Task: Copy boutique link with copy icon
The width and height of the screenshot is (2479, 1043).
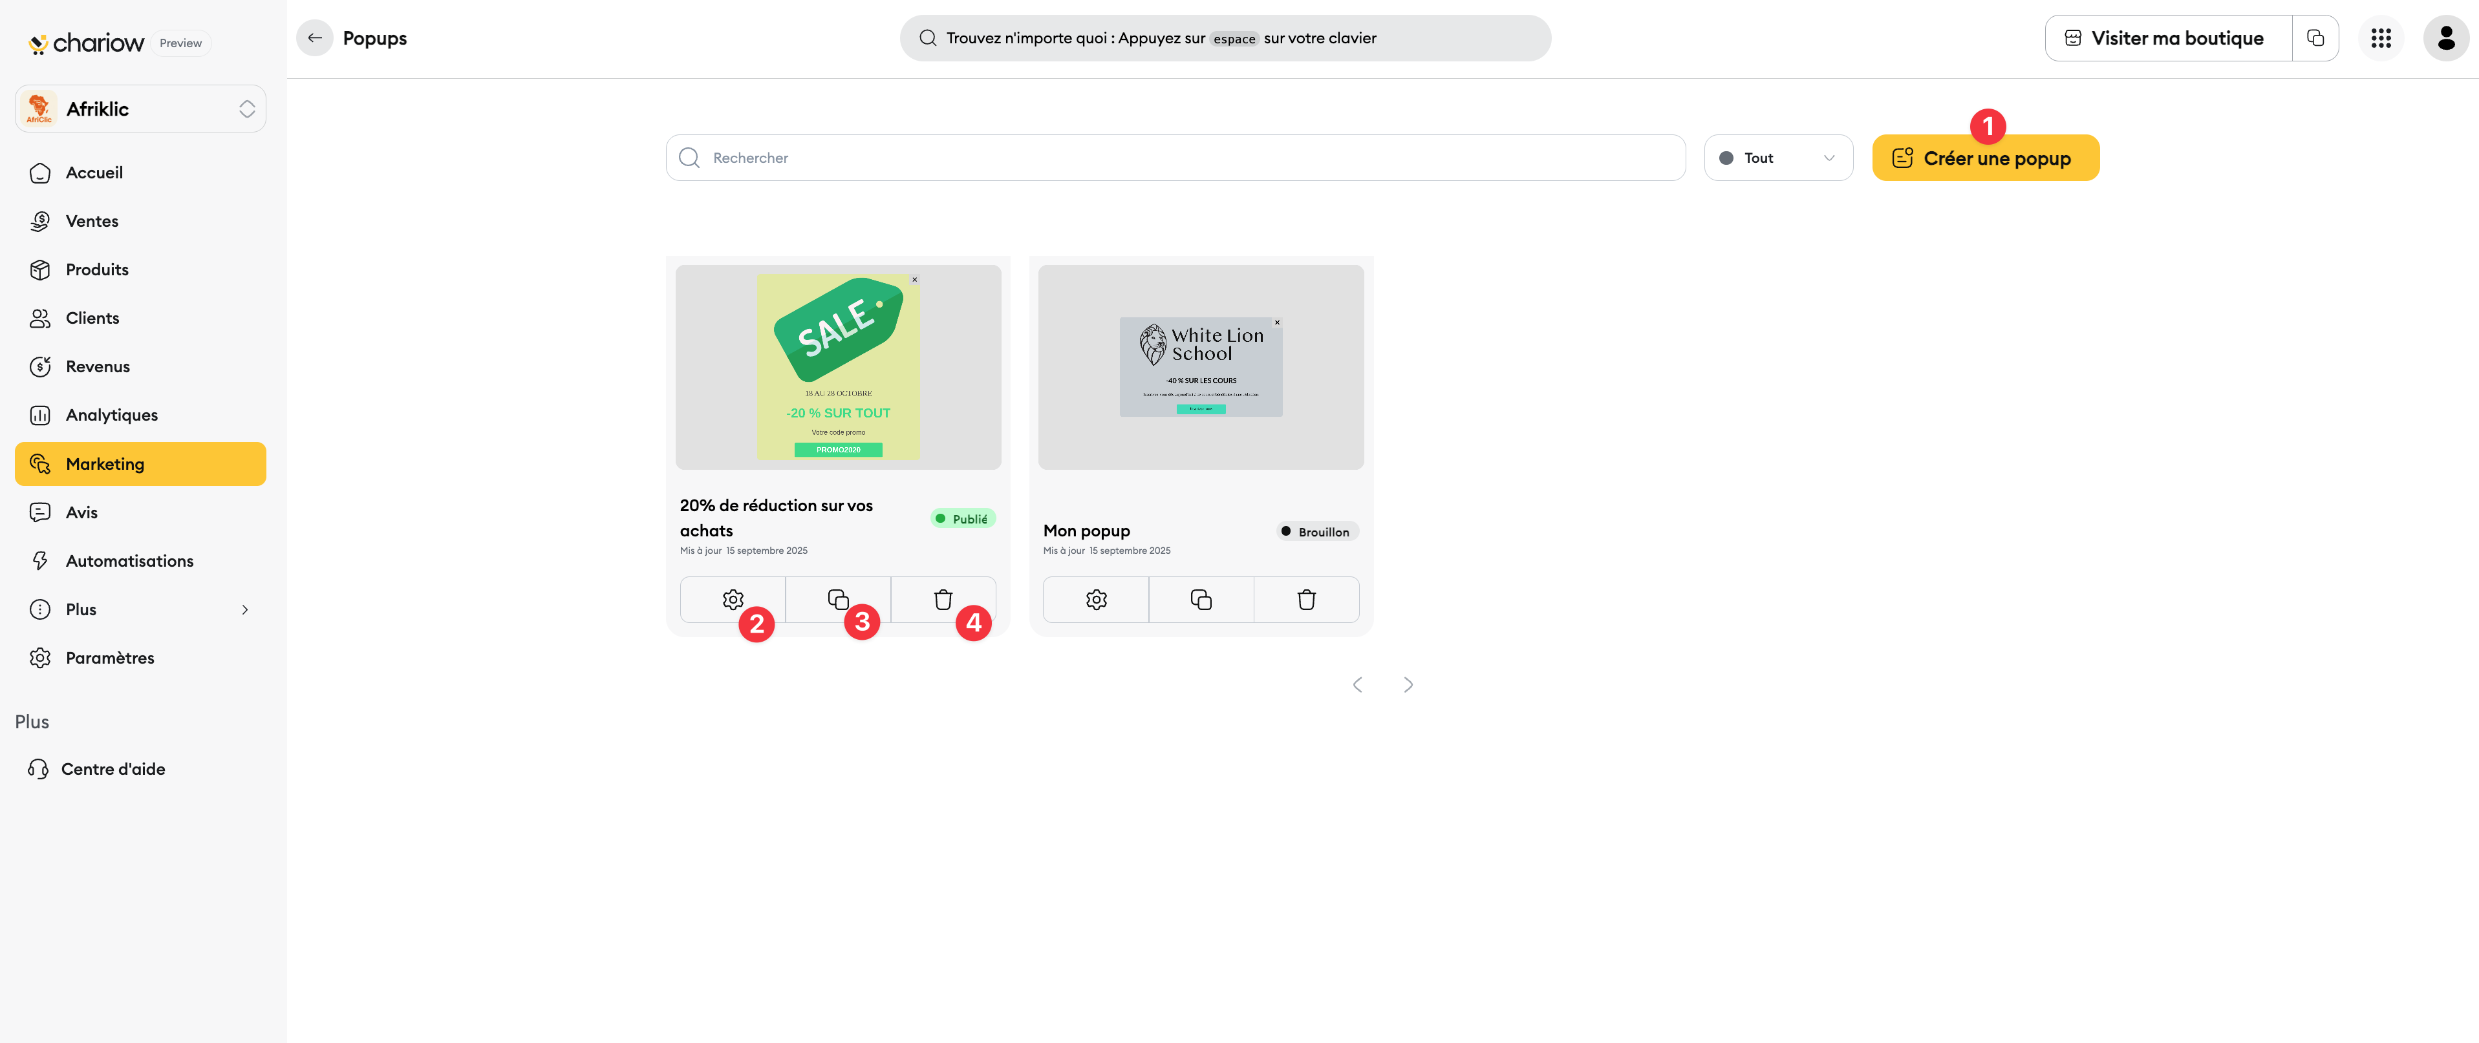Action: click(x=2315, y=39)
